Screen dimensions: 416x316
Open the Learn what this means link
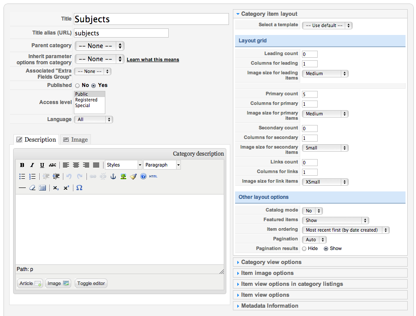(153, 59)
